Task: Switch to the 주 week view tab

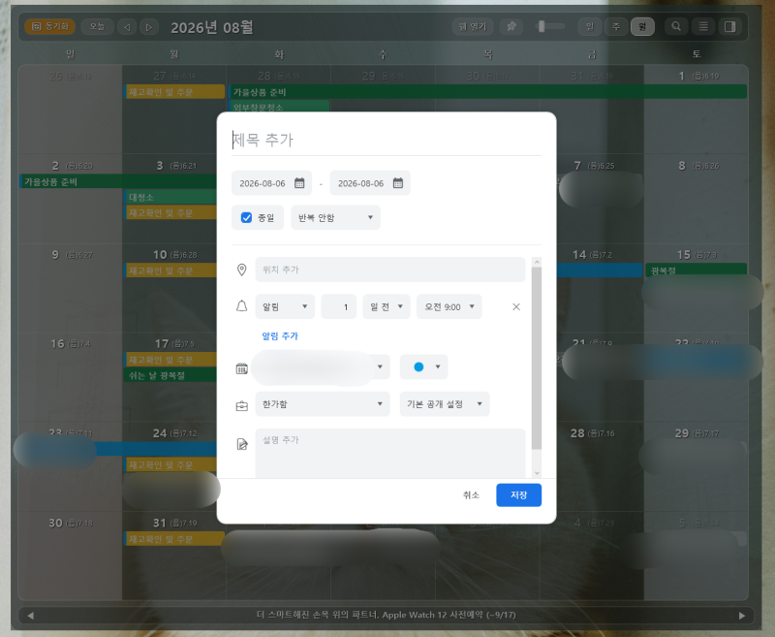Action: click(616, 26)
